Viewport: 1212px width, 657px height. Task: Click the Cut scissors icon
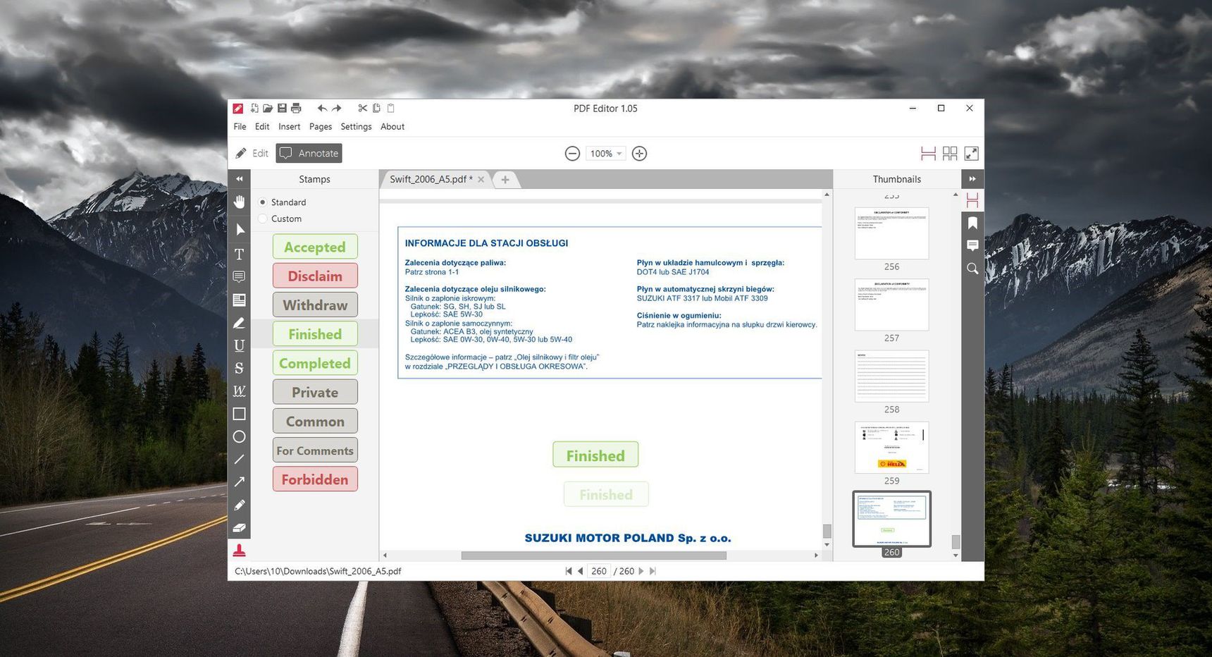click(362, 108)
